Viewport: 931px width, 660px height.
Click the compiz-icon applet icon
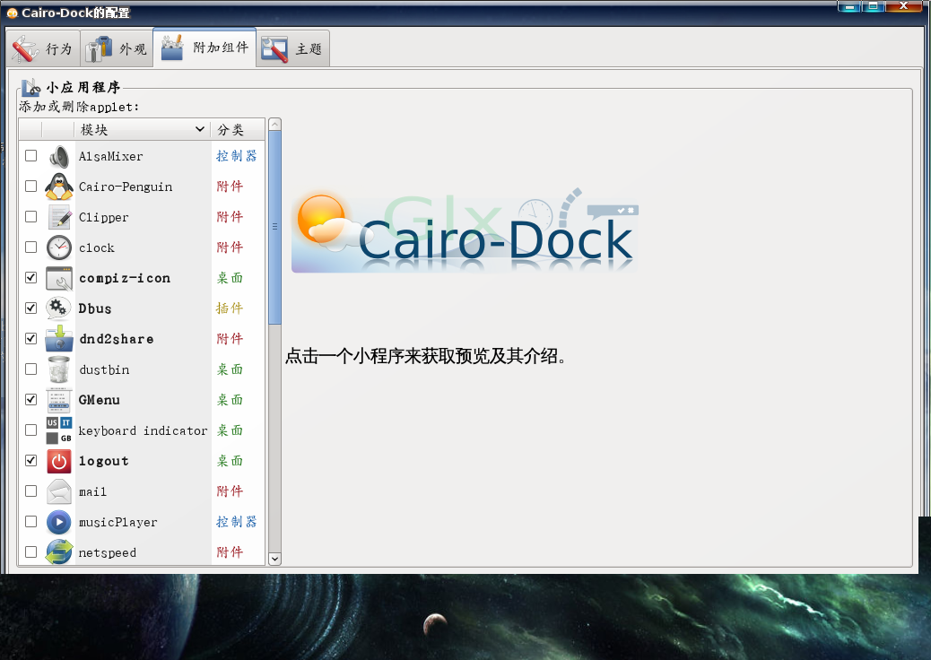pyautogui.click(x=59, y=278)
